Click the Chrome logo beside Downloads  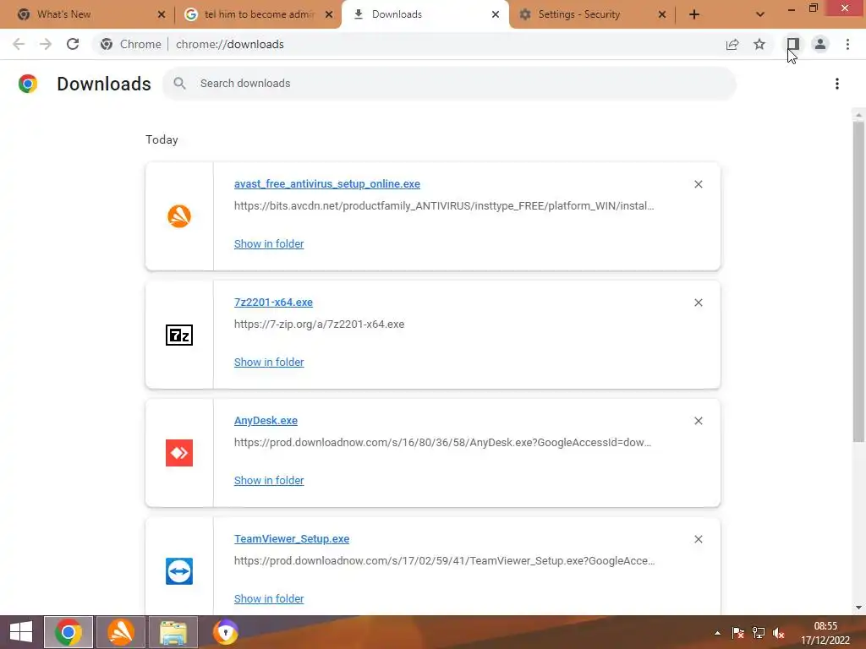coord(28,84)
